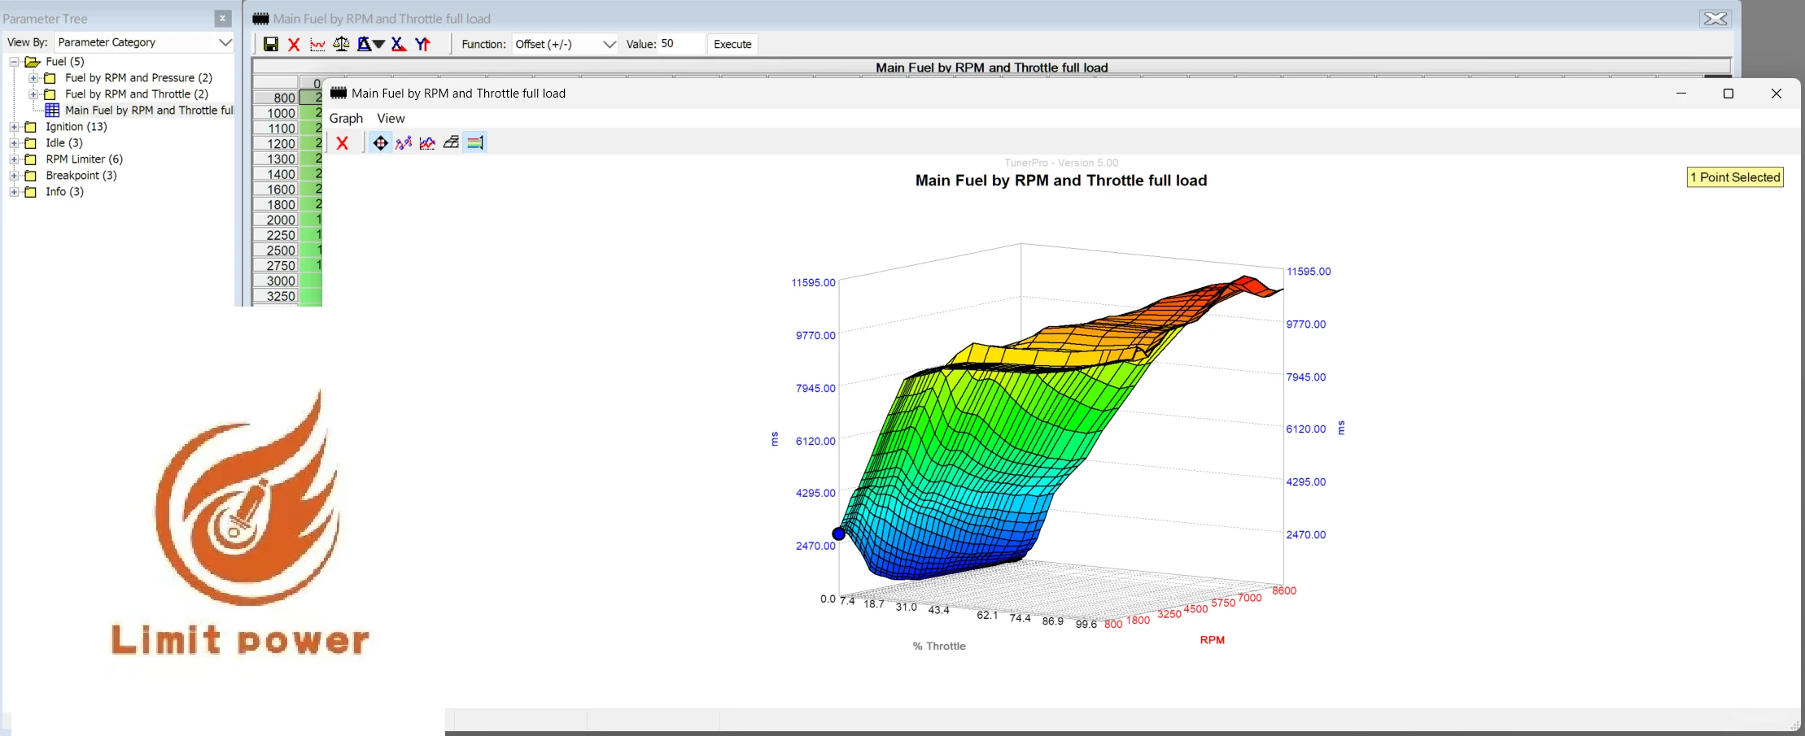This screenshot has width=1805, height=736.
Task: Click the 1200 RPM row header in table
Action: click(x=276, y=144)
